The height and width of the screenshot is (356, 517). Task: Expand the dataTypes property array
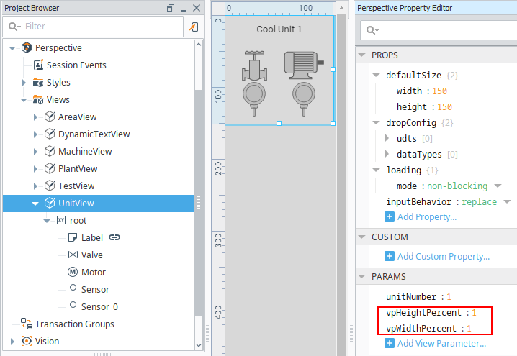click(x=387, y=154)
